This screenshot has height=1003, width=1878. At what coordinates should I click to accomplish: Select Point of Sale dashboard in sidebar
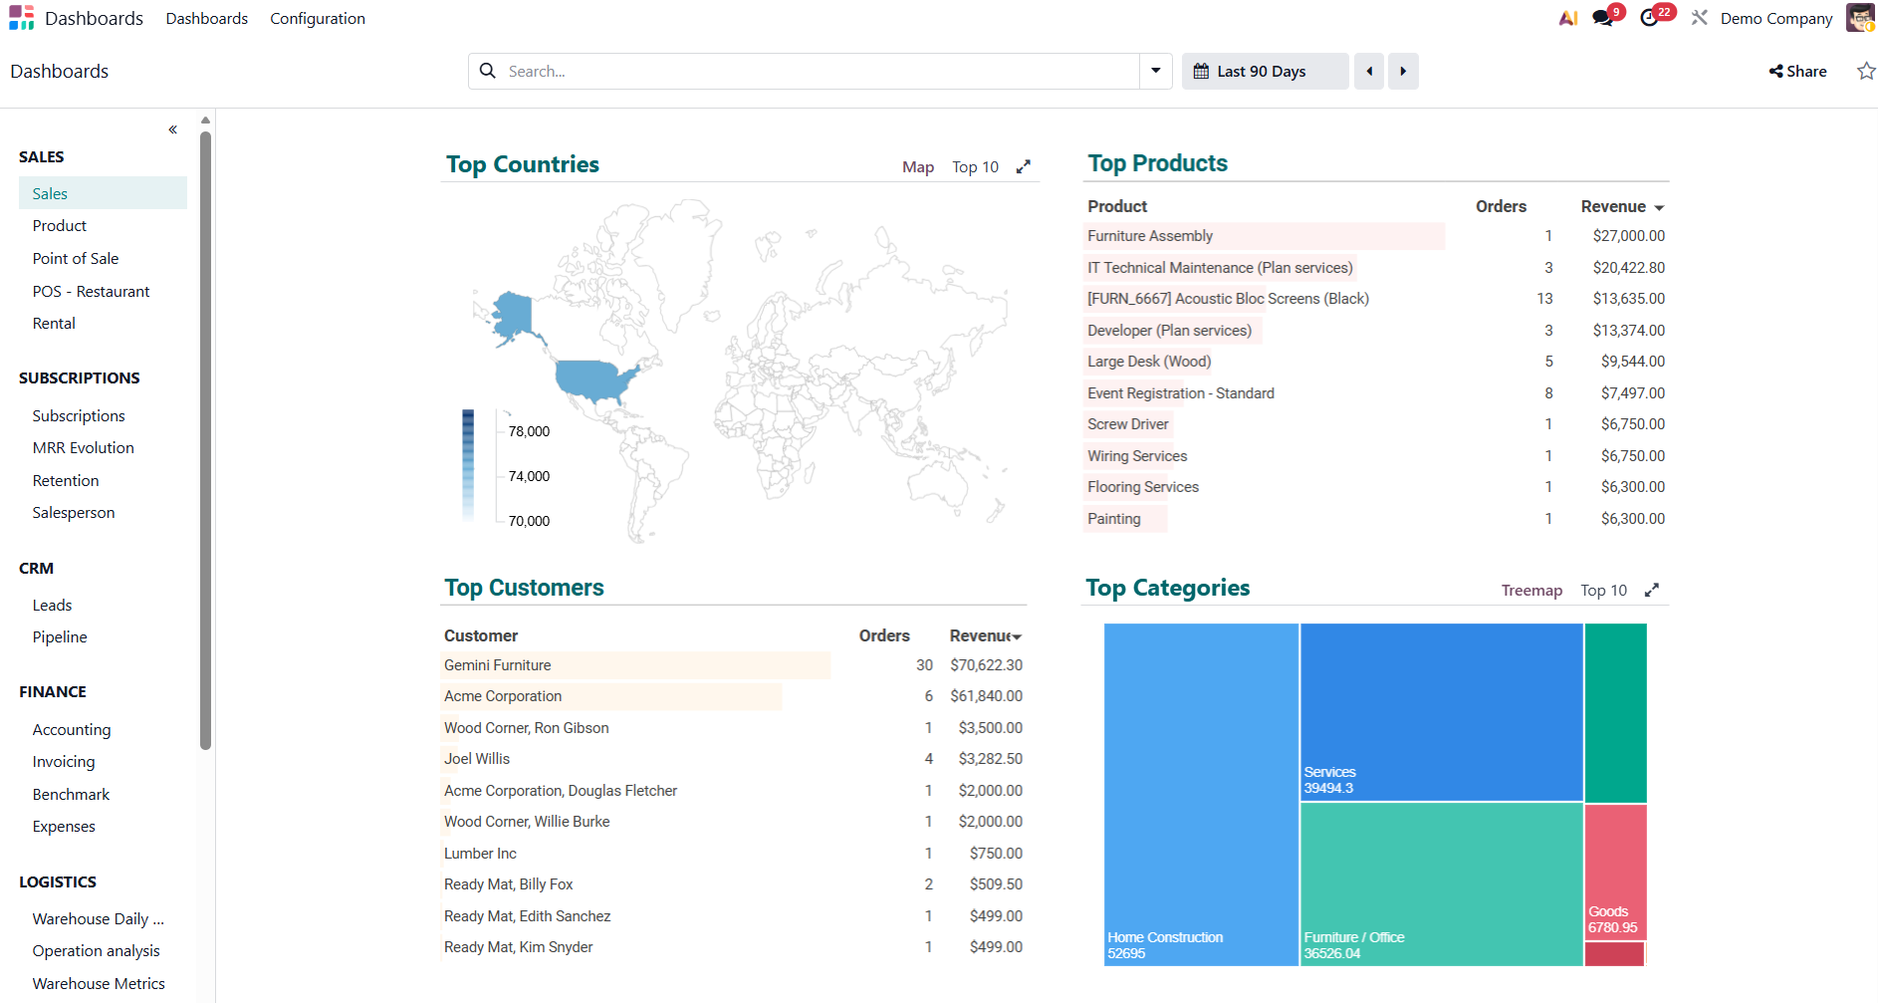(76, 258)
